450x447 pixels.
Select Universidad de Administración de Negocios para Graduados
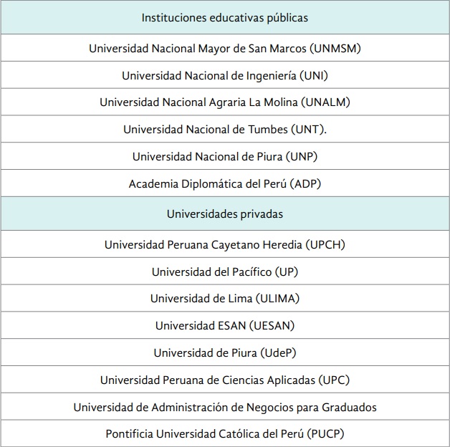(x=225, y=407)
